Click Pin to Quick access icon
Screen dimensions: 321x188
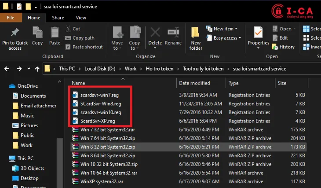(15, 33)
